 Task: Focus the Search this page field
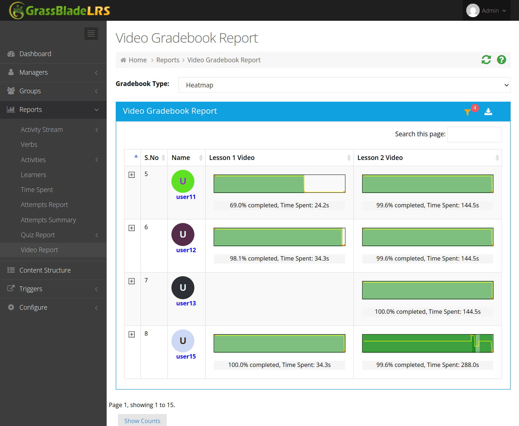tap(475, 134)
